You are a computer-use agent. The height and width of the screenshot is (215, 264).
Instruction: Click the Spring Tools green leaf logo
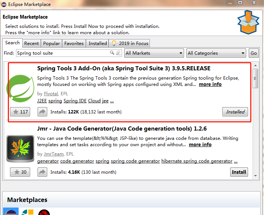tap(20, 89)
